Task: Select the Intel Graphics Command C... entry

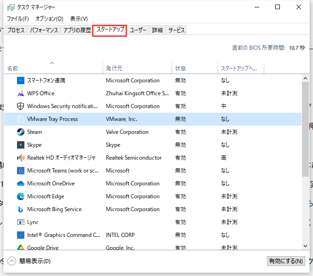Action: click(64, 235)
